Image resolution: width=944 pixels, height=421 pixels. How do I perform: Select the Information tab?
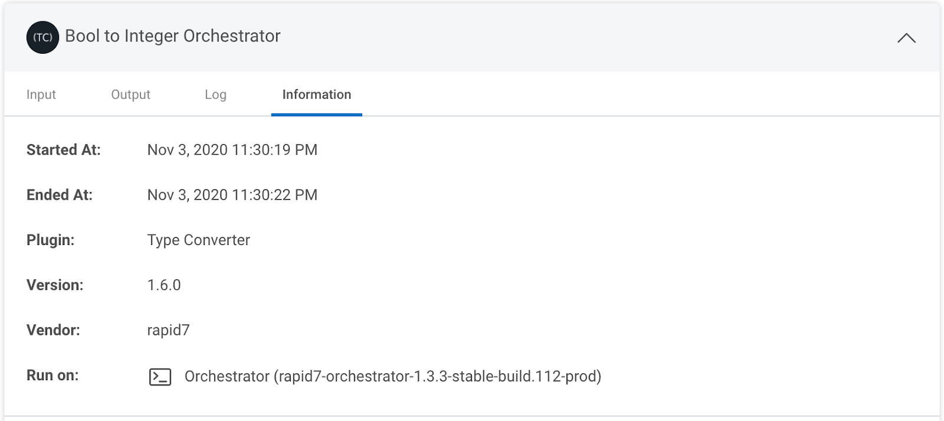pos(316,94)
